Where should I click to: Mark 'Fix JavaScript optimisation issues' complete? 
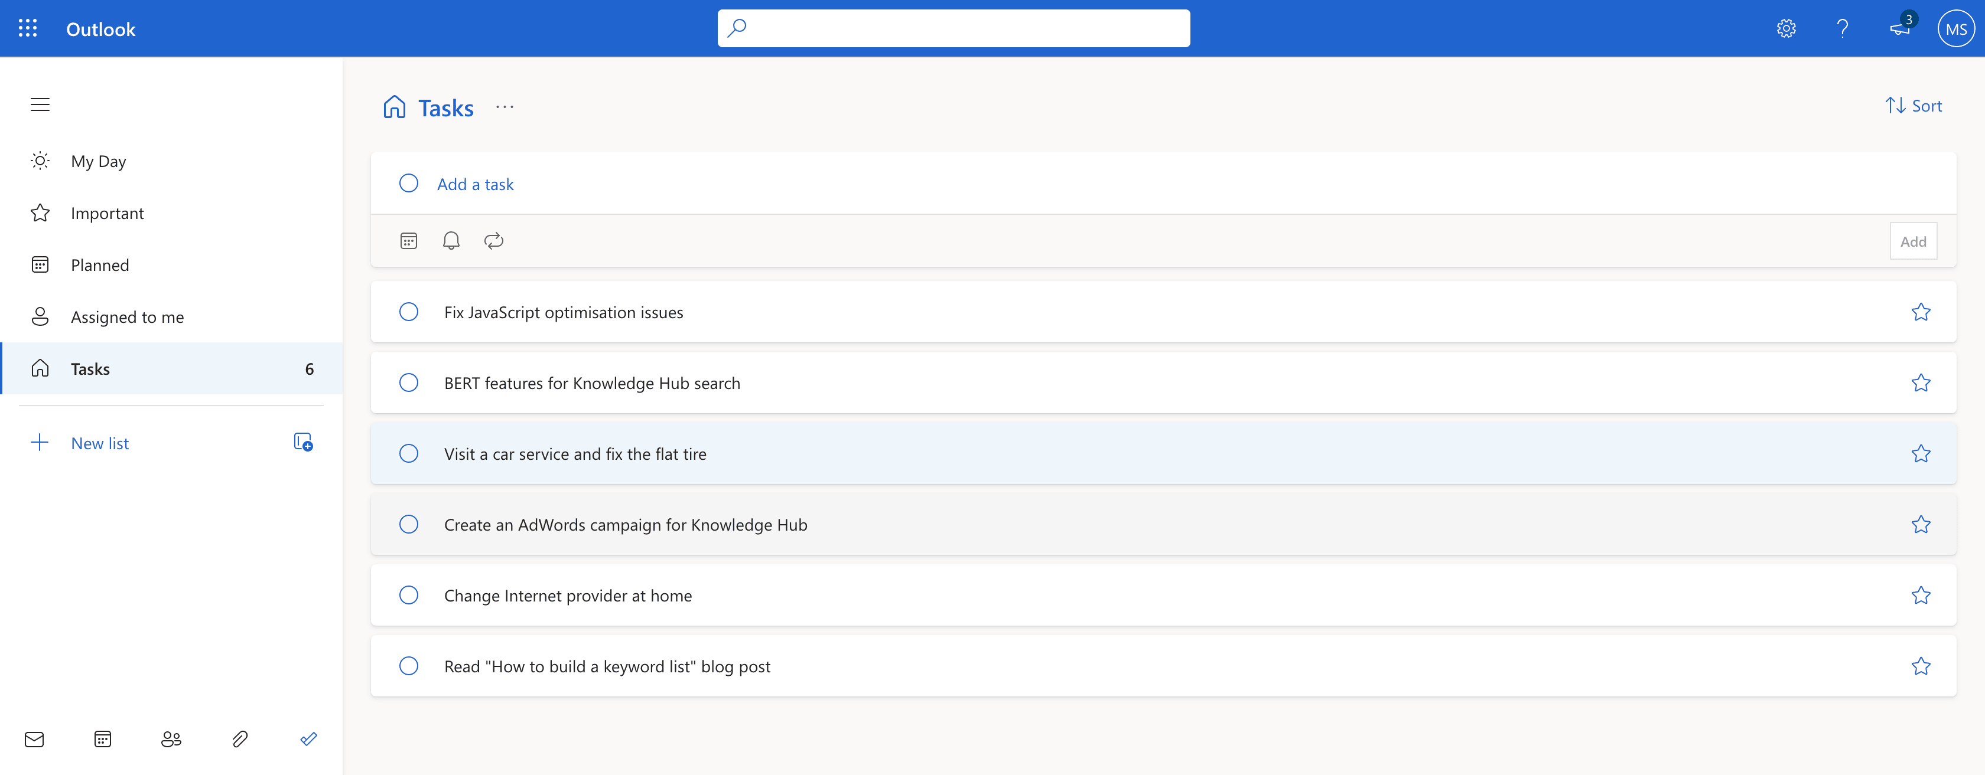(x=408, y=312)
